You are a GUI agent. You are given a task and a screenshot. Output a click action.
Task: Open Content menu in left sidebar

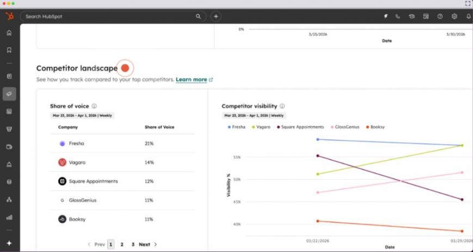[9, 112]
